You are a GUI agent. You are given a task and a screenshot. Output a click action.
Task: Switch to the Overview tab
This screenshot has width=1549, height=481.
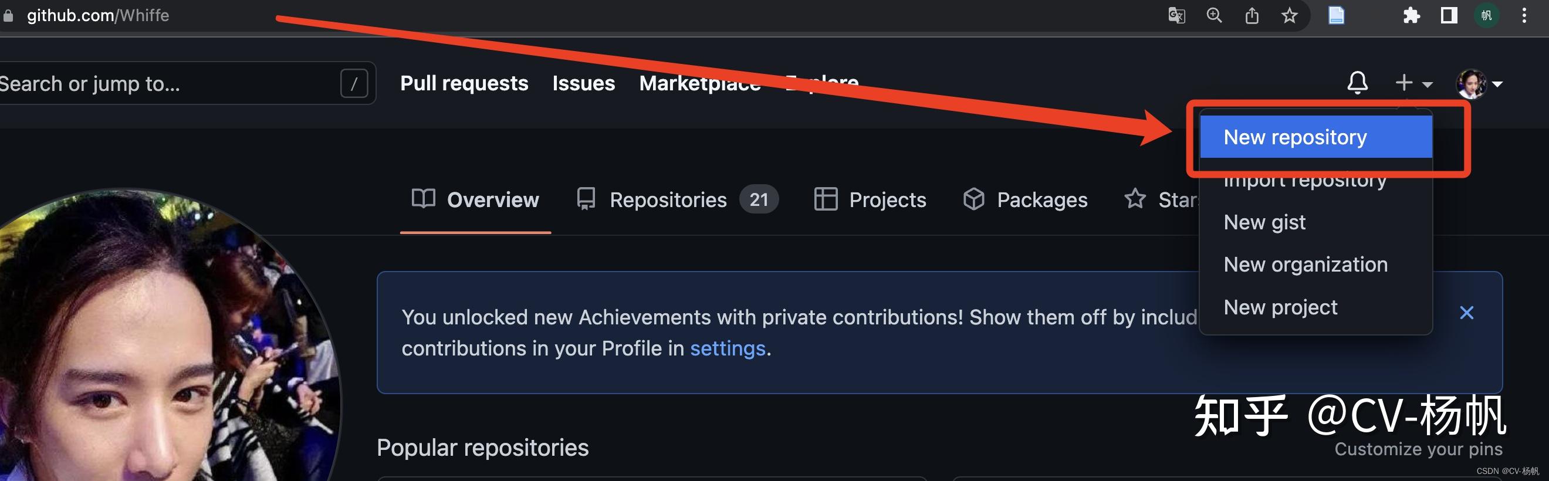[476, 199]
